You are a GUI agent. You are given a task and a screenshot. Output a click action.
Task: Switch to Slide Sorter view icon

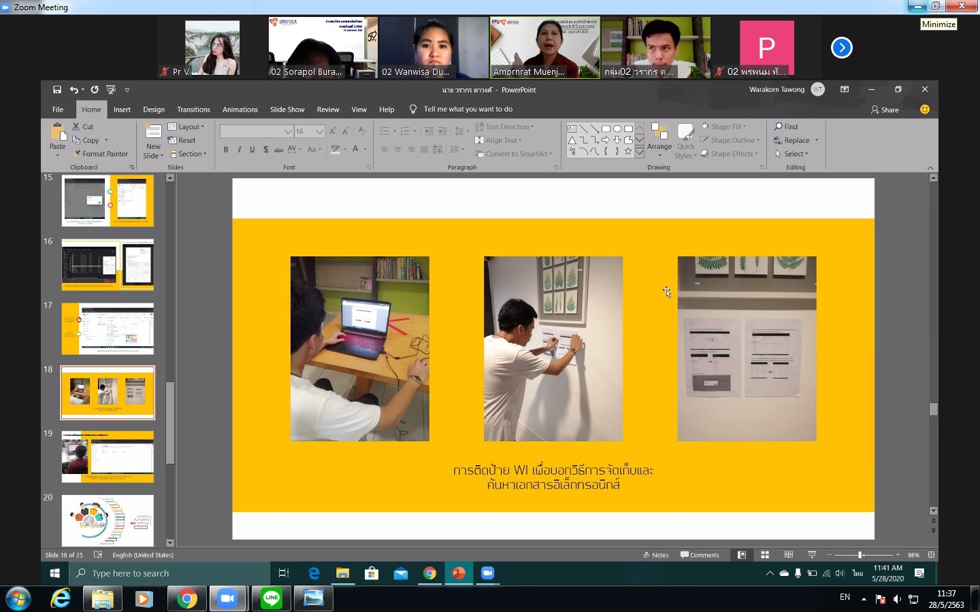click(x=765, y=555)
